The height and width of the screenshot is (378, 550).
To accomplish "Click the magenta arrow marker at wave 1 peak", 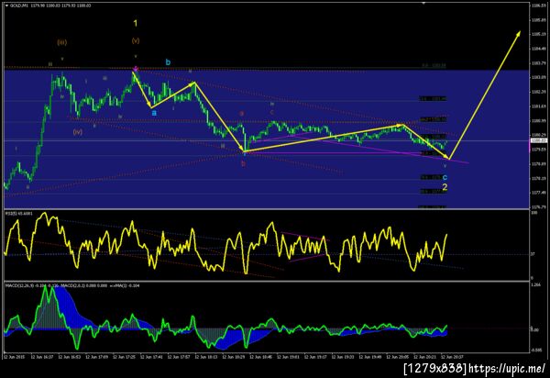I will click(x=136, y=69).
